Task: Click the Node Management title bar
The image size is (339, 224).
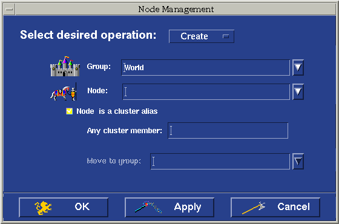Action: point(176,9)
